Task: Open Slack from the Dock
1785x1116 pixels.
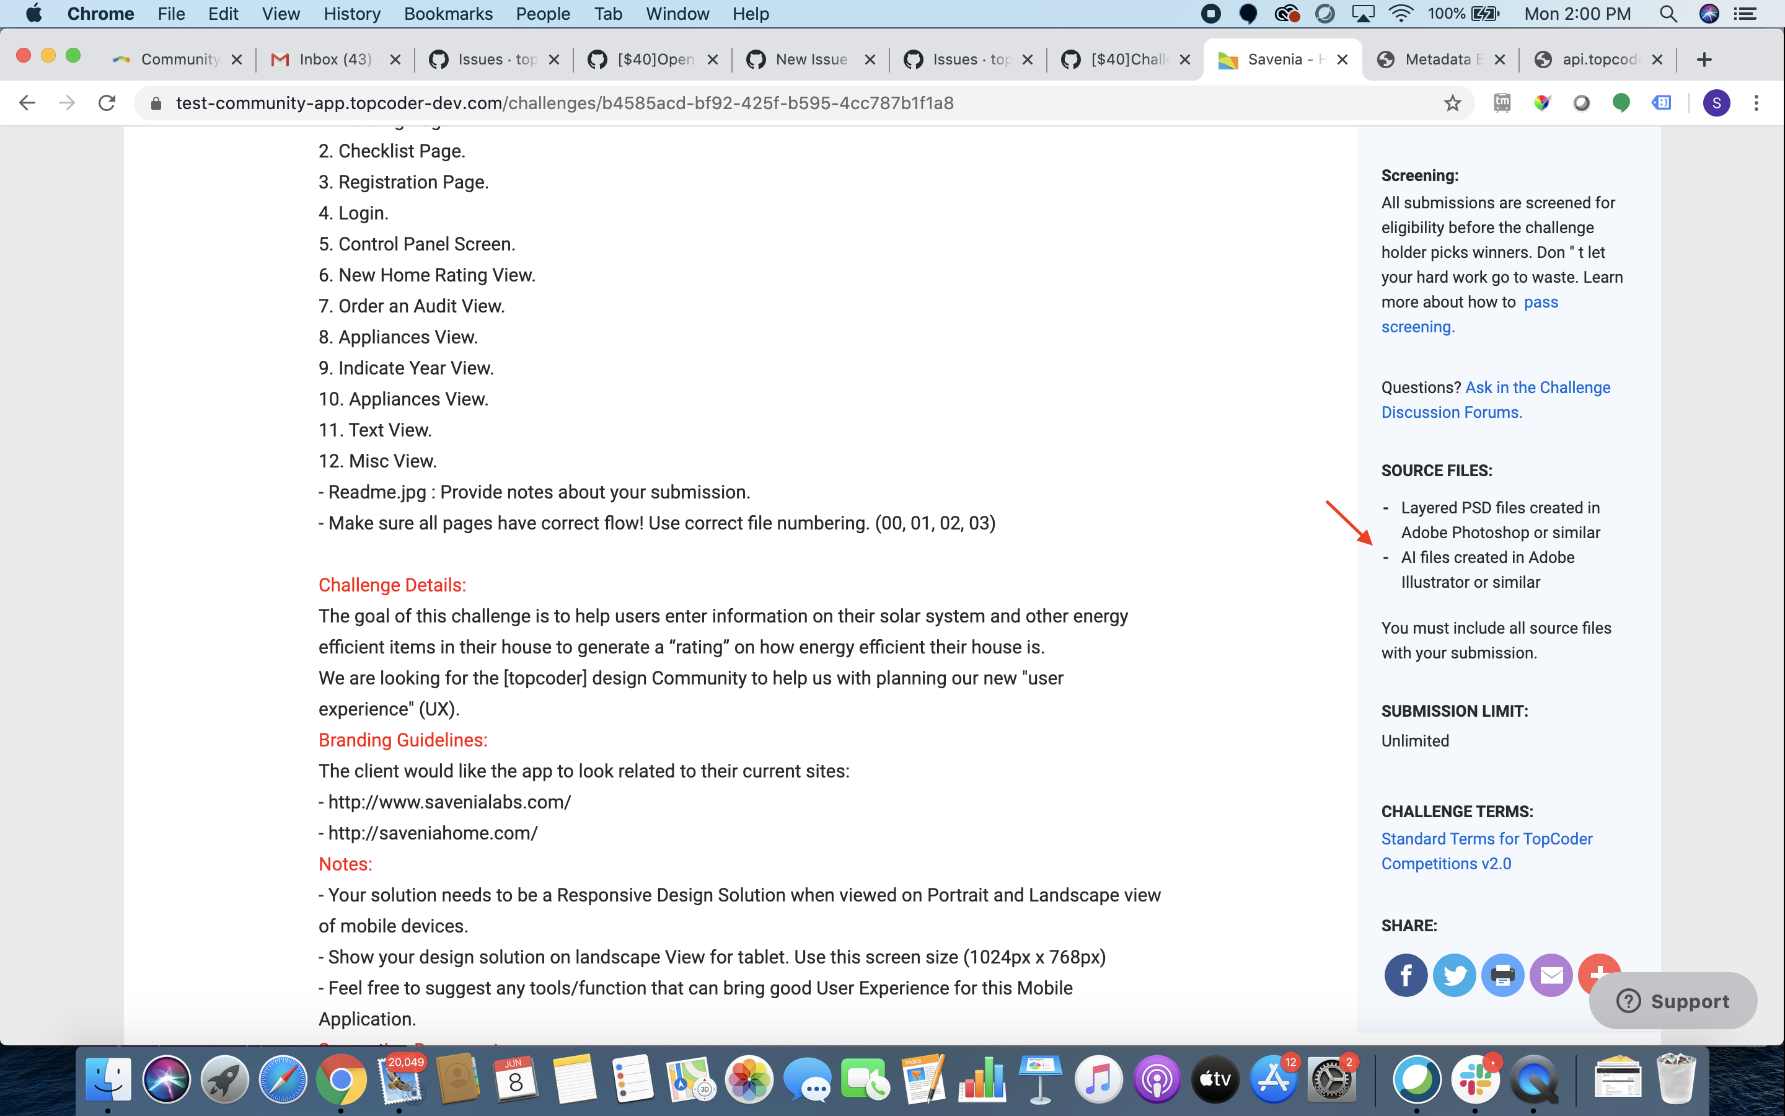Action: (1475, 1079)
